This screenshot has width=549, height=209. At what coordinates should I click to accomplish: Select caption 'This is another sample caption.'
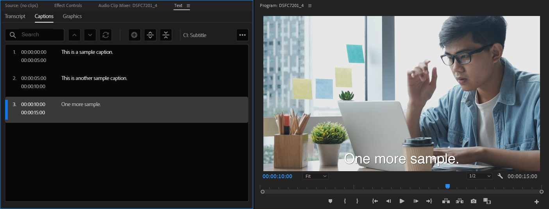(x=94, y=78)
